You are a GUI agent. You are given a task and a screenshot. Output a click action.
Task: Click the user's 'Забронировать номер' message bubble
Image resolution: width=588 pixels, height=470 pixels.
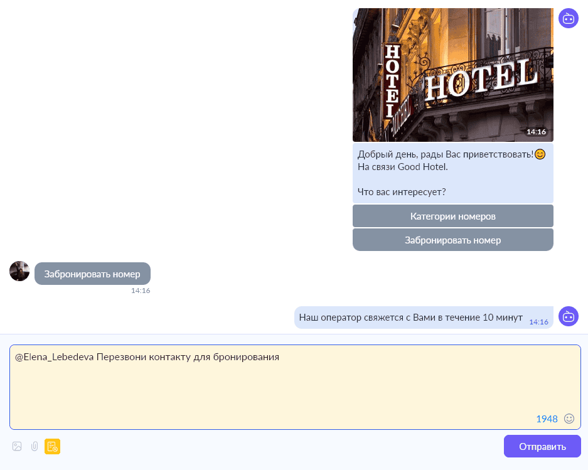pos(93,274)
